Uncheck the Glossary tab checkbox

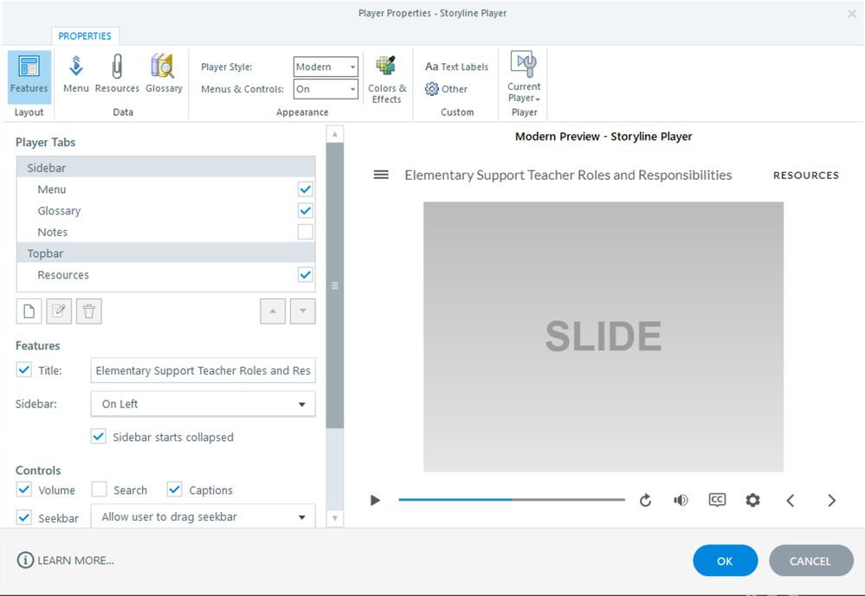tap(305, 210)
